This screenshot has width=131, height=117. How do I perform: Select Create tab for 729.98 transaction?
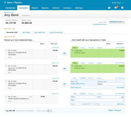82,47
